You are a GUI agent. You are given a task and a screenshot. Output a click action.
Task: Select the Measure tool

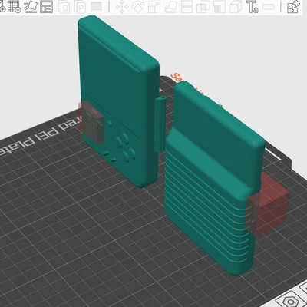[x=268, y=7]
